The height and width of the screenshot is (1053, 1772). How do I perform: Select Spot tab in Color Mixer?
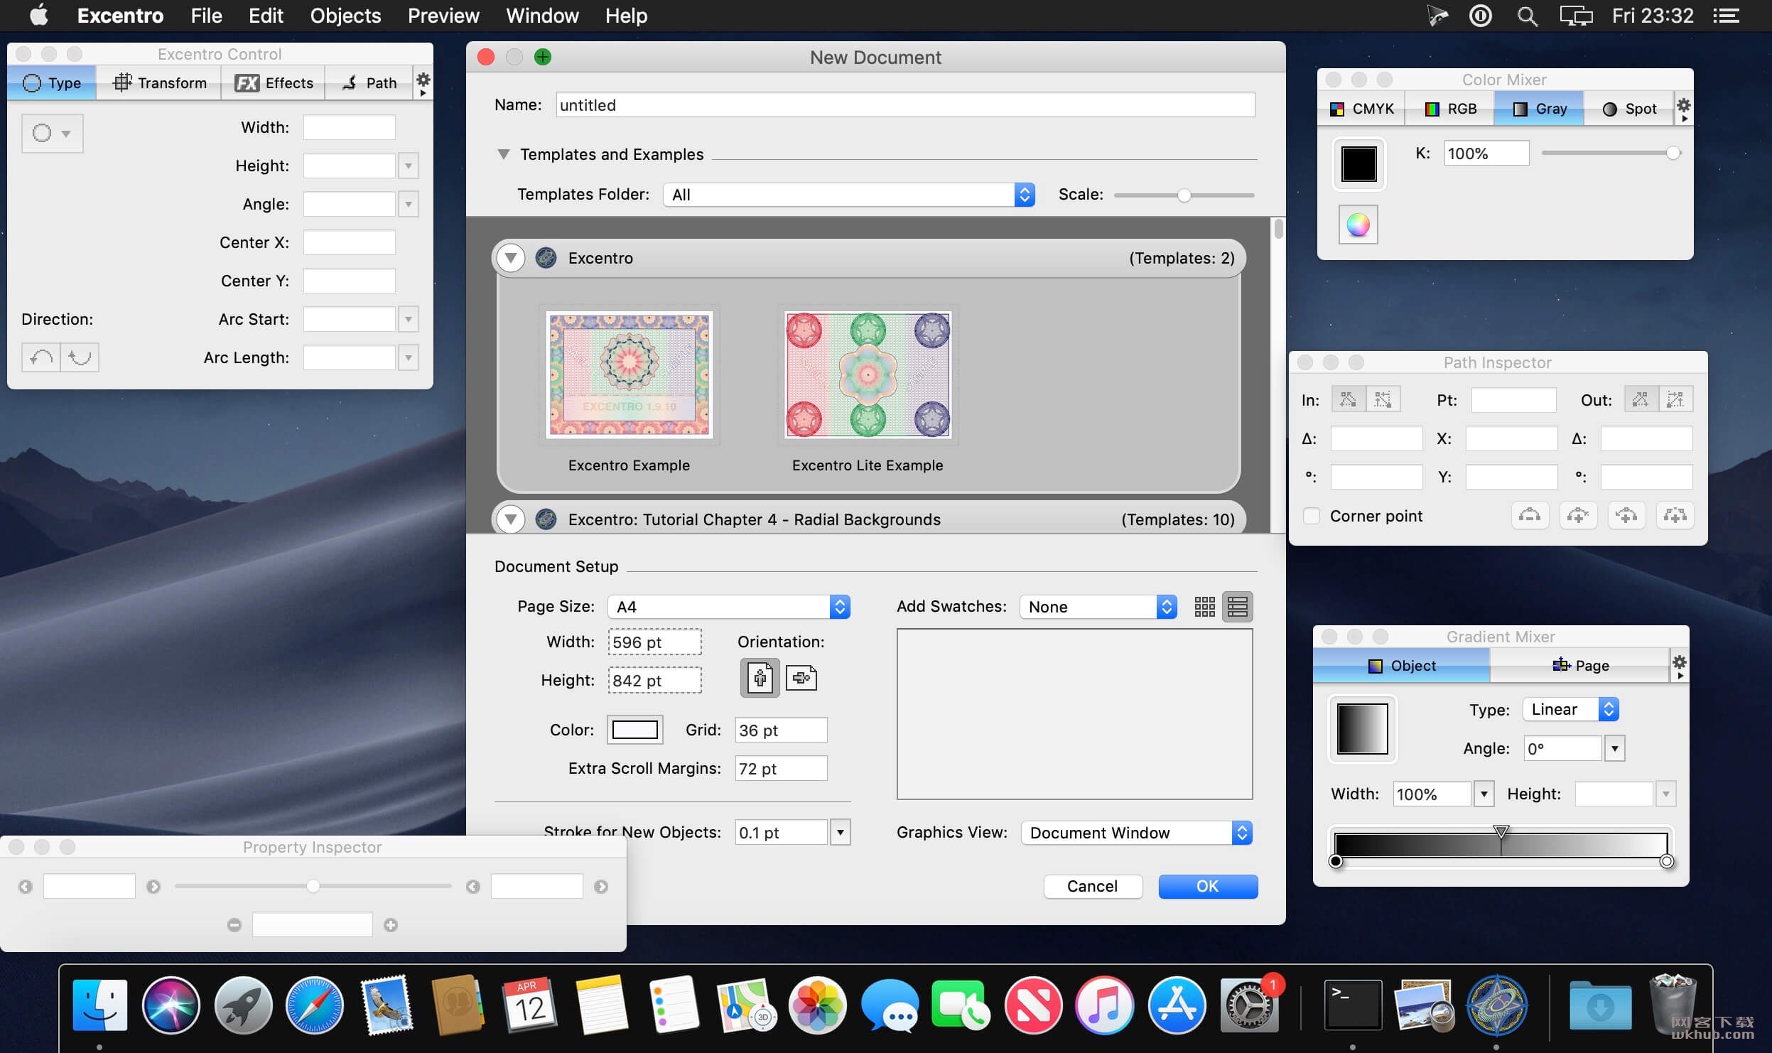[x=1628, y=109]
